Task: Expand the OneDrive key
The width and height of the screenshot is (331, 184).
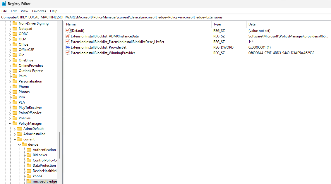Action: (x=10, y=60)
